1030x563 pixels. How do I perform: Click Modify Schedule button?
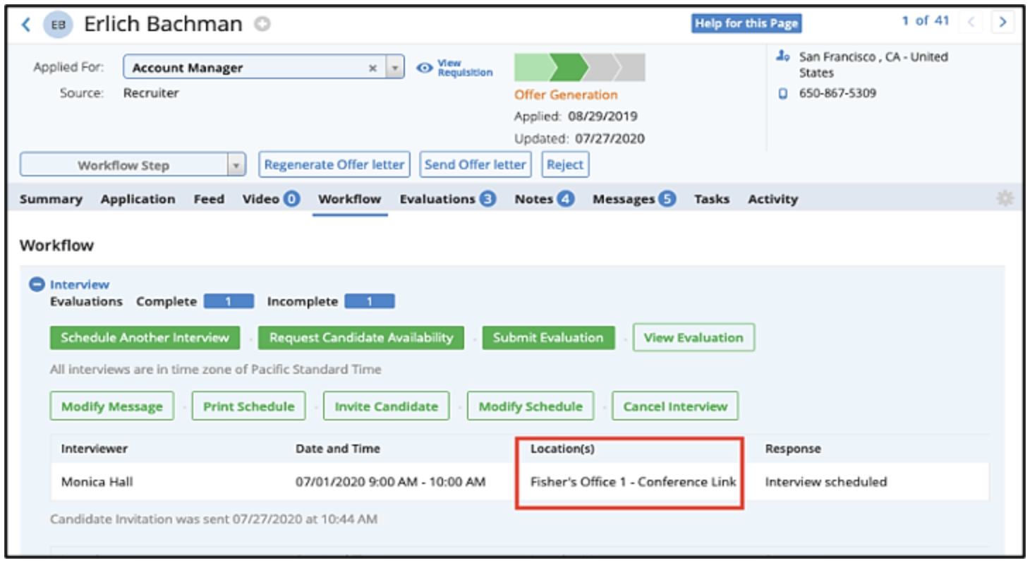click(531, 406)
